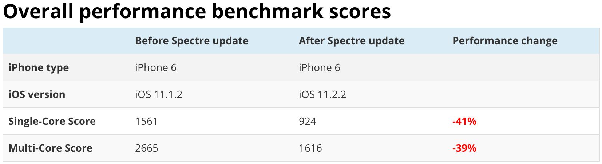
Task: Click iPhone 6 in the Before column
Action: (155, 68)
